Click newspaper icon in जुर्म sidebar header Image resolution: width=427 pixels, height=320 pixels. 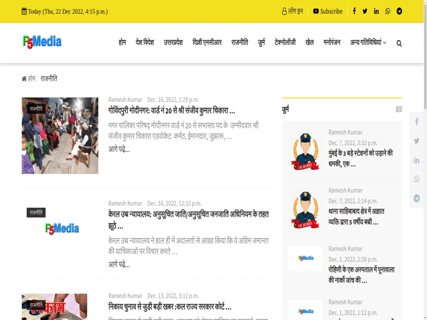tap(399, 109)
